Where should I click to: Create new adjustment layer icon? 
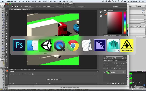click(x=116, y=83)
